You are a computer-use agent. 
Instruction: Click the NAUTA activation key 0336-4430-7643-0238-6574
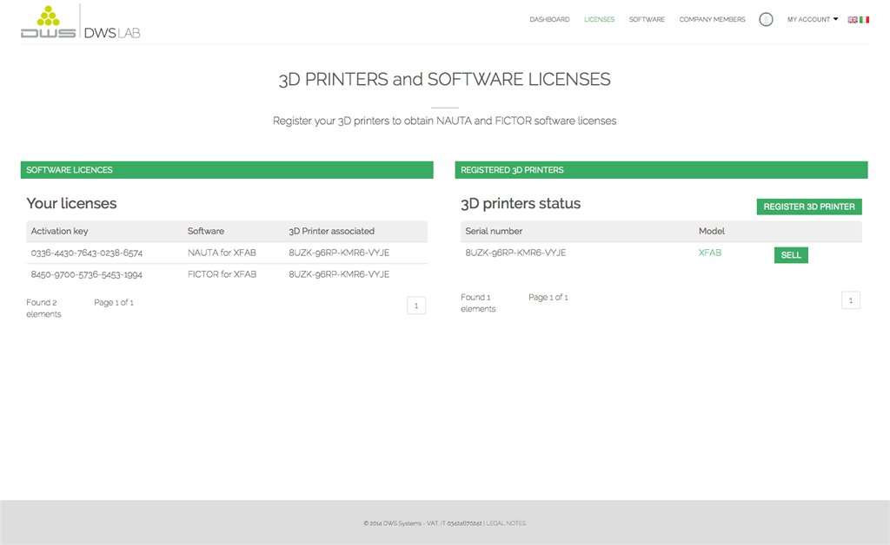click(86, 253)
